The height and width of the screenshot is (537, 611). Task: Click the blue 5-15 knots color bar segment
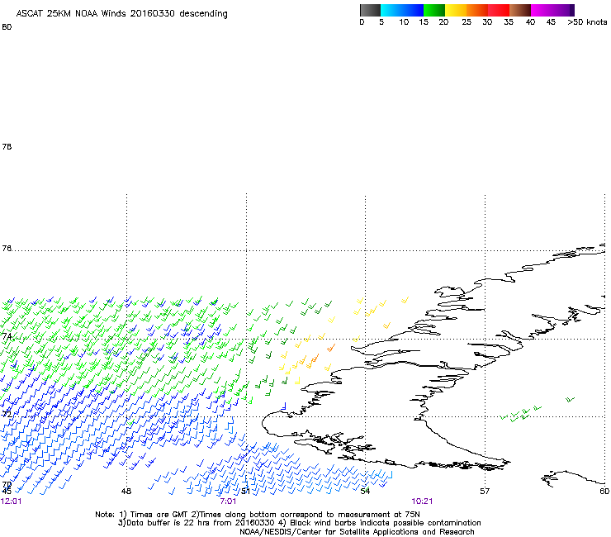tap(402, 10)
